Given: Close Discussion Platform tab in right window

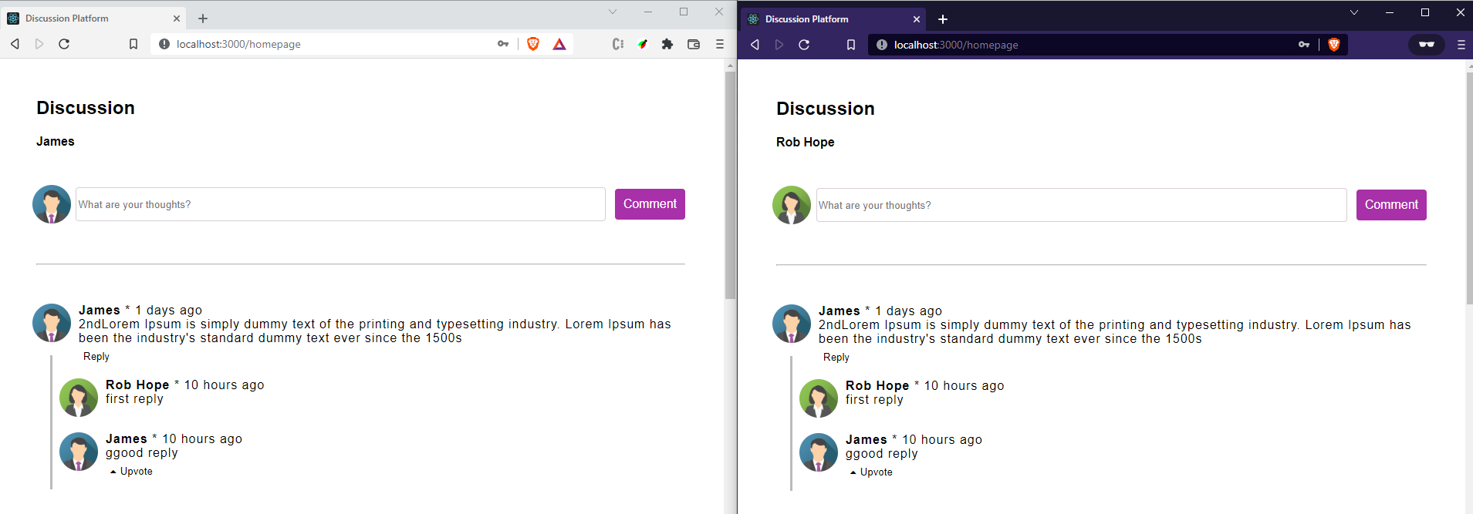Looking at the screenshot, I should [917, 19].
